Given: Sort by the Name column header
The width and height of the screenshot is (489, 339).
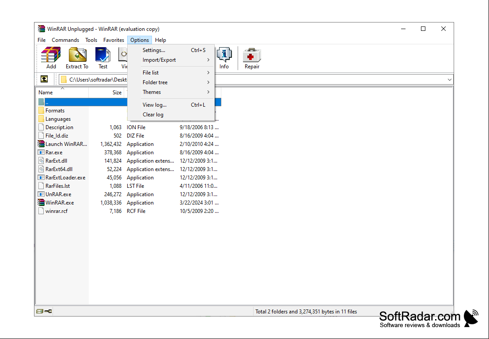Looking at the screenshot, I should click(62, 93).
